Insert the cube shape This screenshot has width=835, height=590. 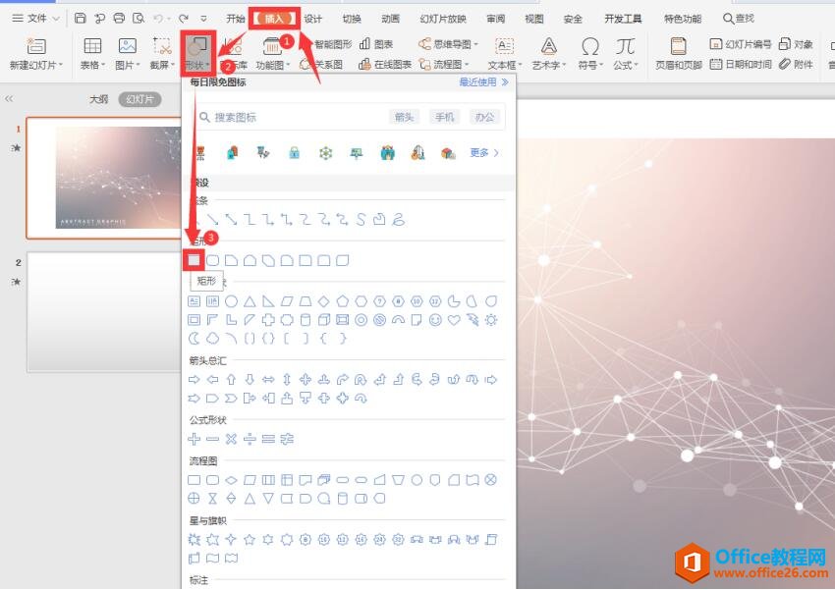point(324,320)
